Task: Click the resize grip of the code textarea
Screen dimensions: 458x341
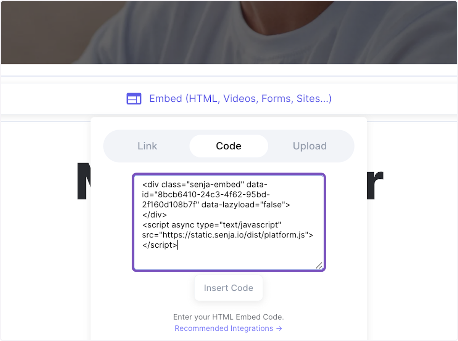Action: coord(320,266)
